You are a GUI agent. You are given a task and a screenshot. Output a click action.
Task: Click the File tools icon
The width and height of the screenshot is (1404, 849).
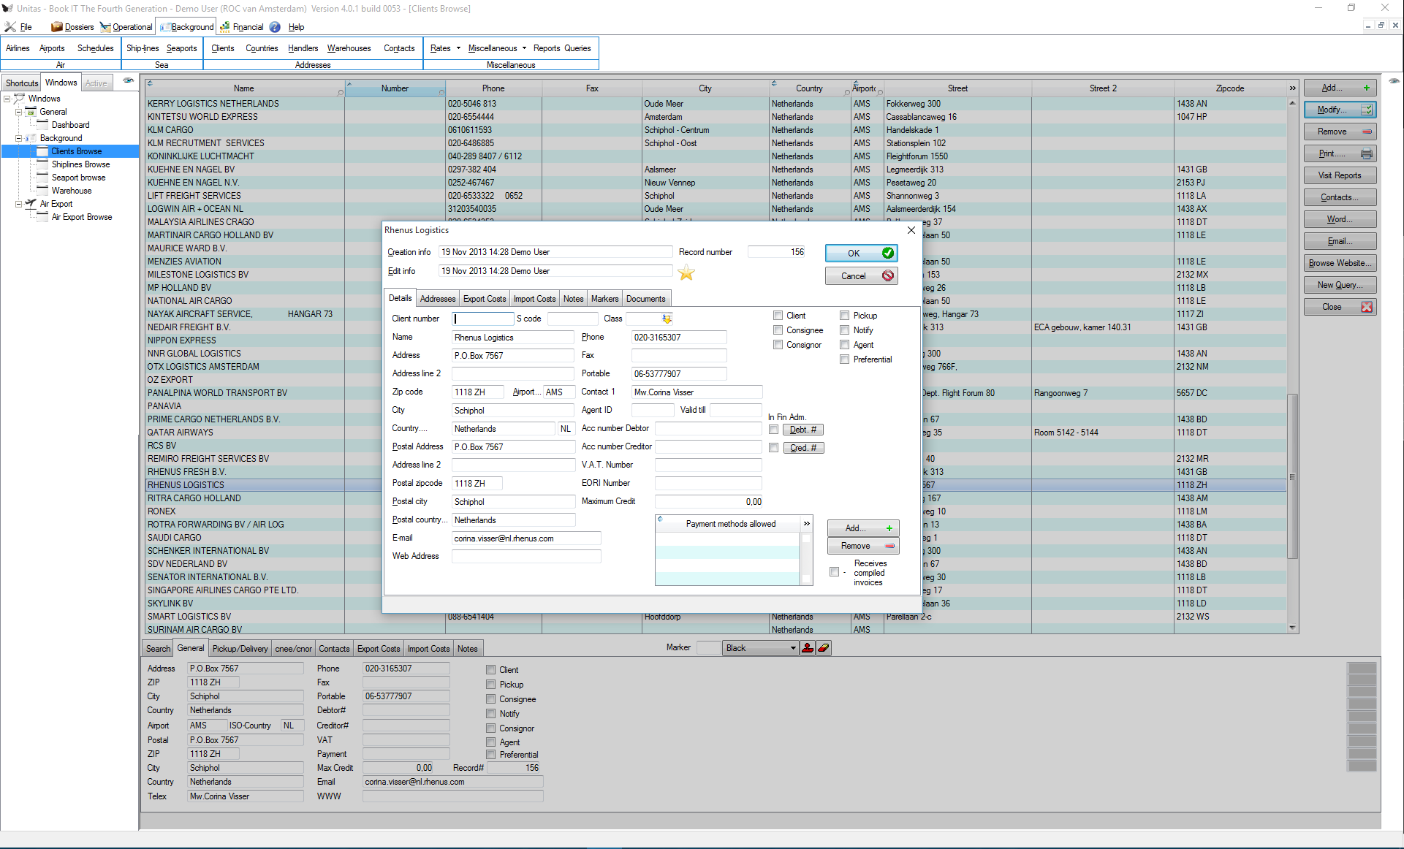point(10,27)
